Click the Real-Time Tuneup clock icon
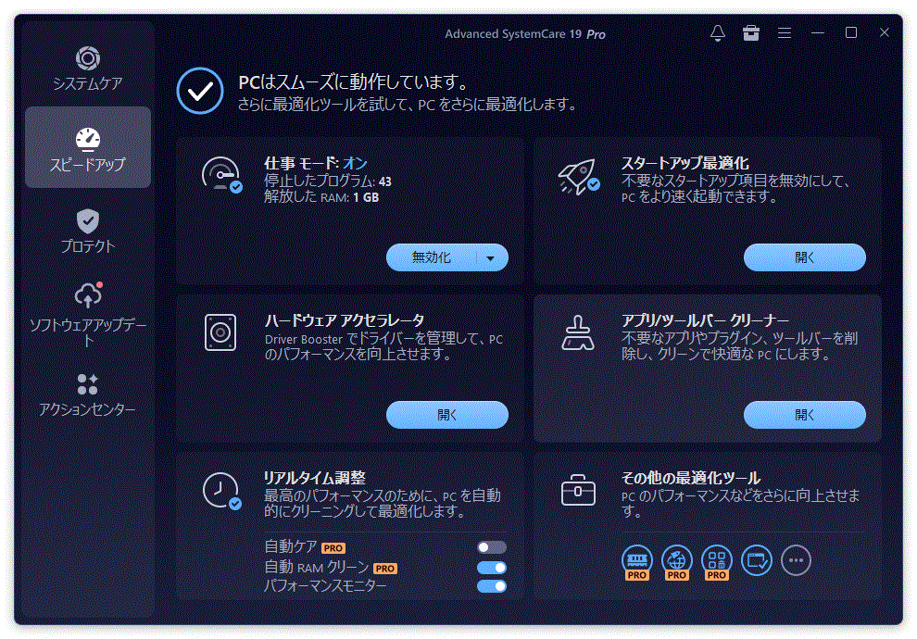This screenshot has width=917, height=639. pos(220,488)
